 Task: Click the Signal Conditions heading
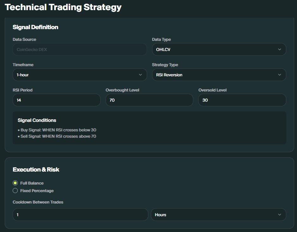pos(37,120)
